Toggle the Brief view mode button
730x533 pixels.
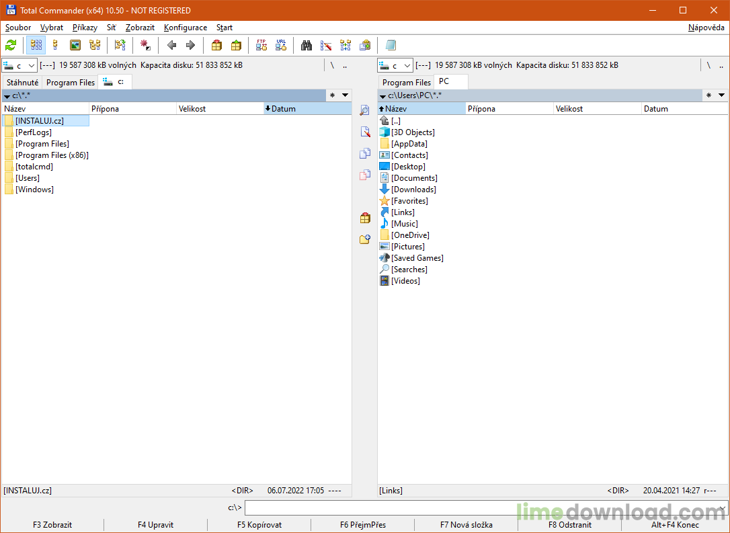pos(36,46)
